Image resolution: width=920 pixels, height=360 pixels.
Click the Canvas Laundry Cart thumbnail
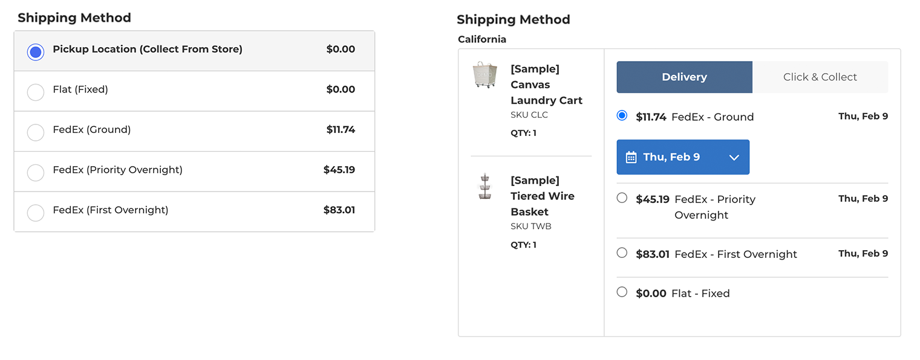484,75
